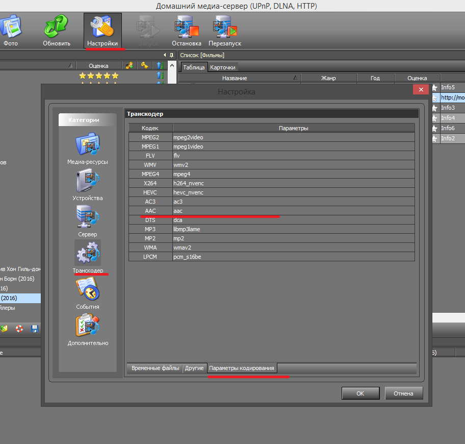Click the Остановка server icon

(186, 27)
